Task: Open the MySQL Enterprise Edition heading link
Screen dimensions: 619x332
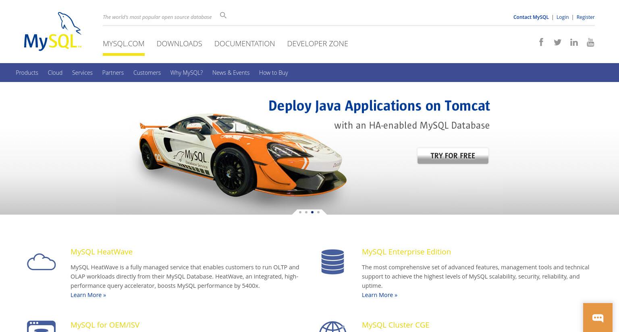Action: pyautogui.click(x=406, y=252)
